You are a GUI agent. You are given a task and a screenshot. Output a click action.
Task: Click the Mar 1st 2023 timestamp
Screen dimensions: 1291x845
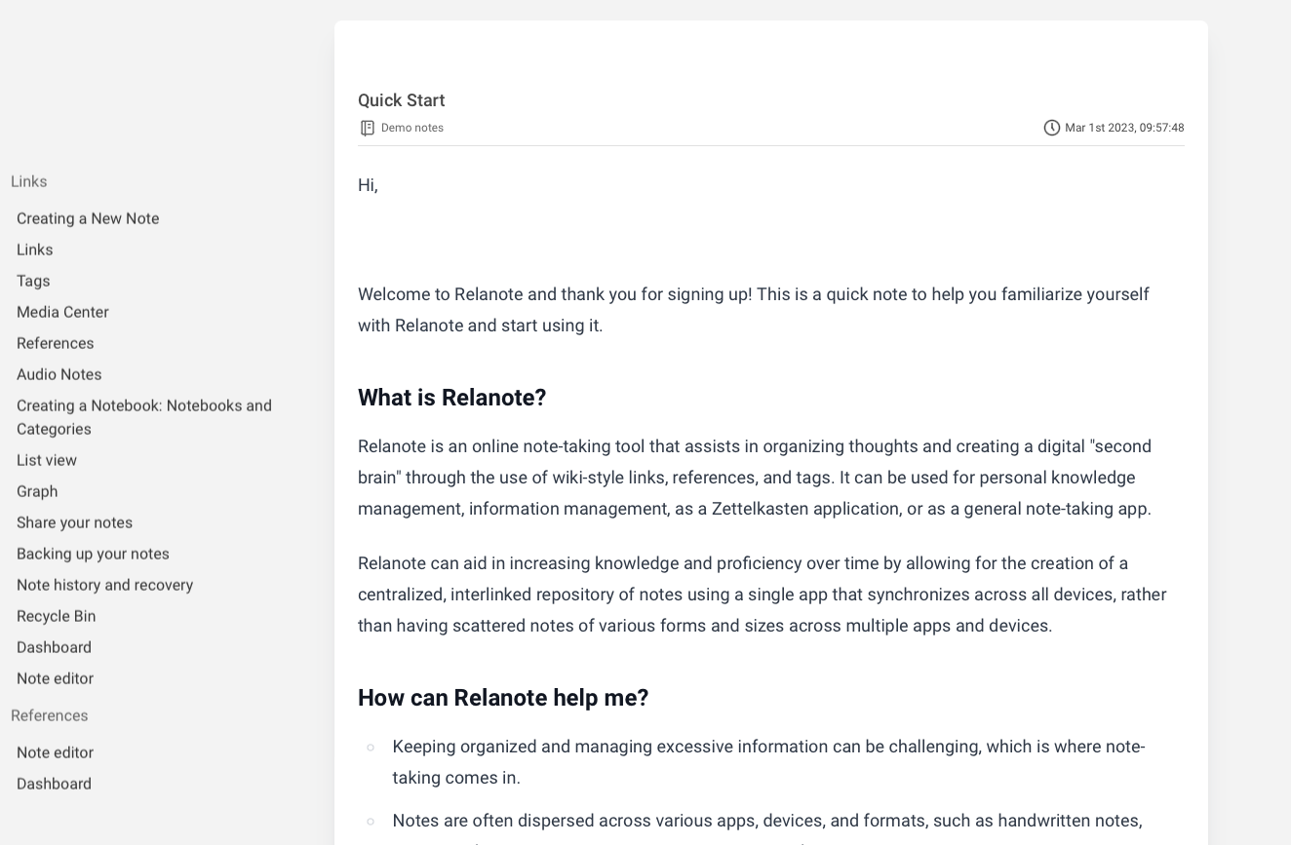click(x=1124, y=128)
